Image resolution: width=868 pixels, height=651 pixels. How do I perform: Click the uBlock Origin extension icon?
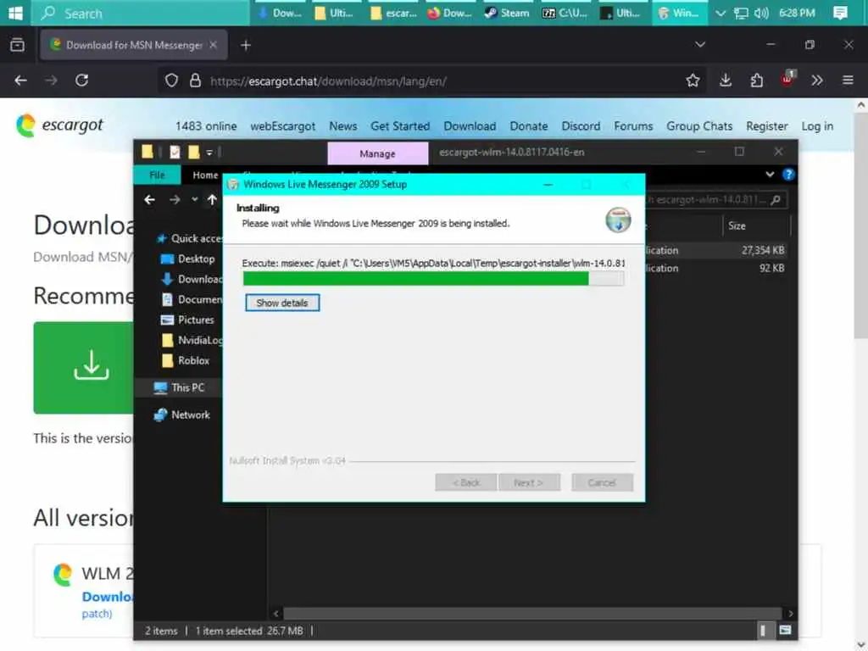pyautogui.click(x=787, y=80)
